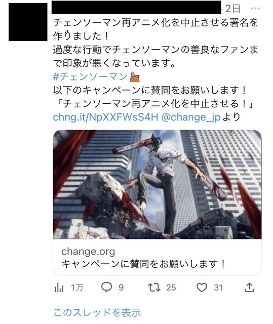This screenshot has height=324, width=273.
Task: Open the Chainsaw Man preview card image
Action: pos(158,184)
